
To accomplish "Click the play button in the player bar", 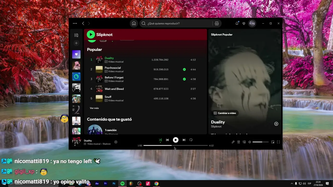I will pyautogui.click(x=176, y=140).
